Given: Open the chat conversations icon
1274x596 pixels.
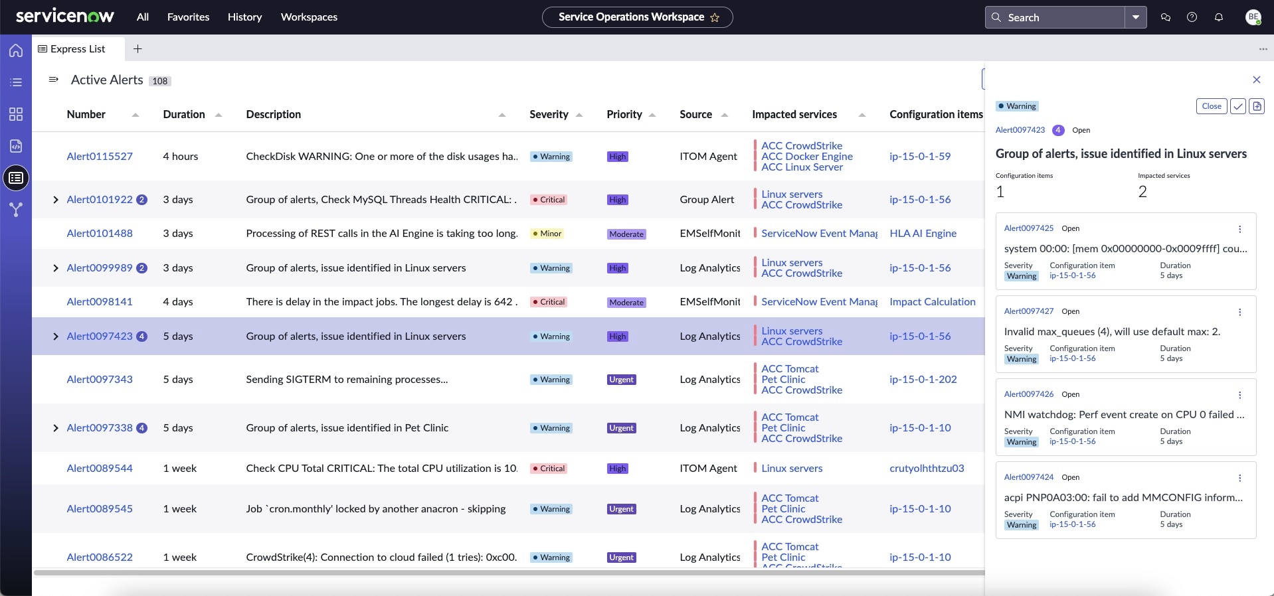Looking at the screenshot, I should coord(1165,17).
